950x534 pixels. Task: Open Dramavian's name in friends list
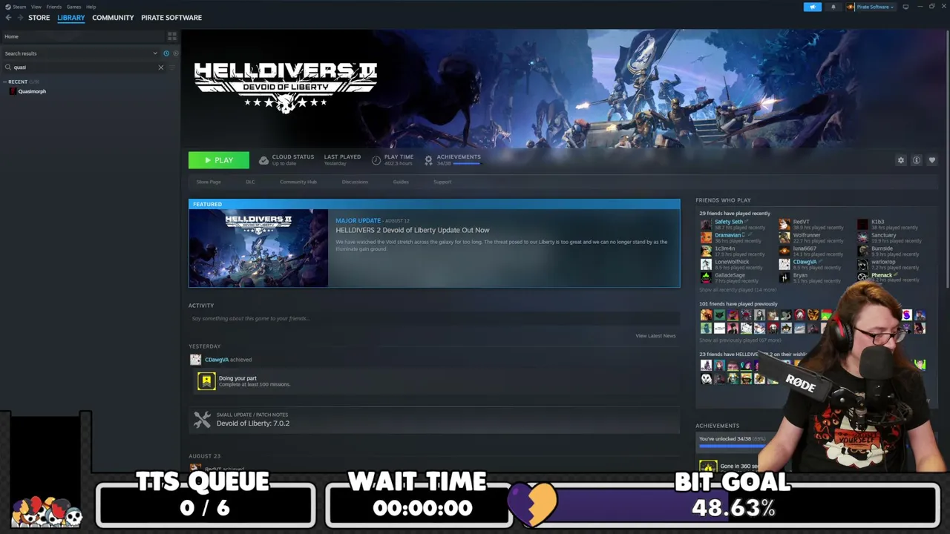(728, 235)
